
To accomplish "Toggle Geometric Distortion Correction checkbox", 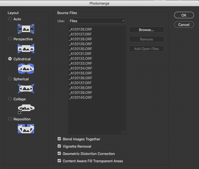I will pos(59,154).
